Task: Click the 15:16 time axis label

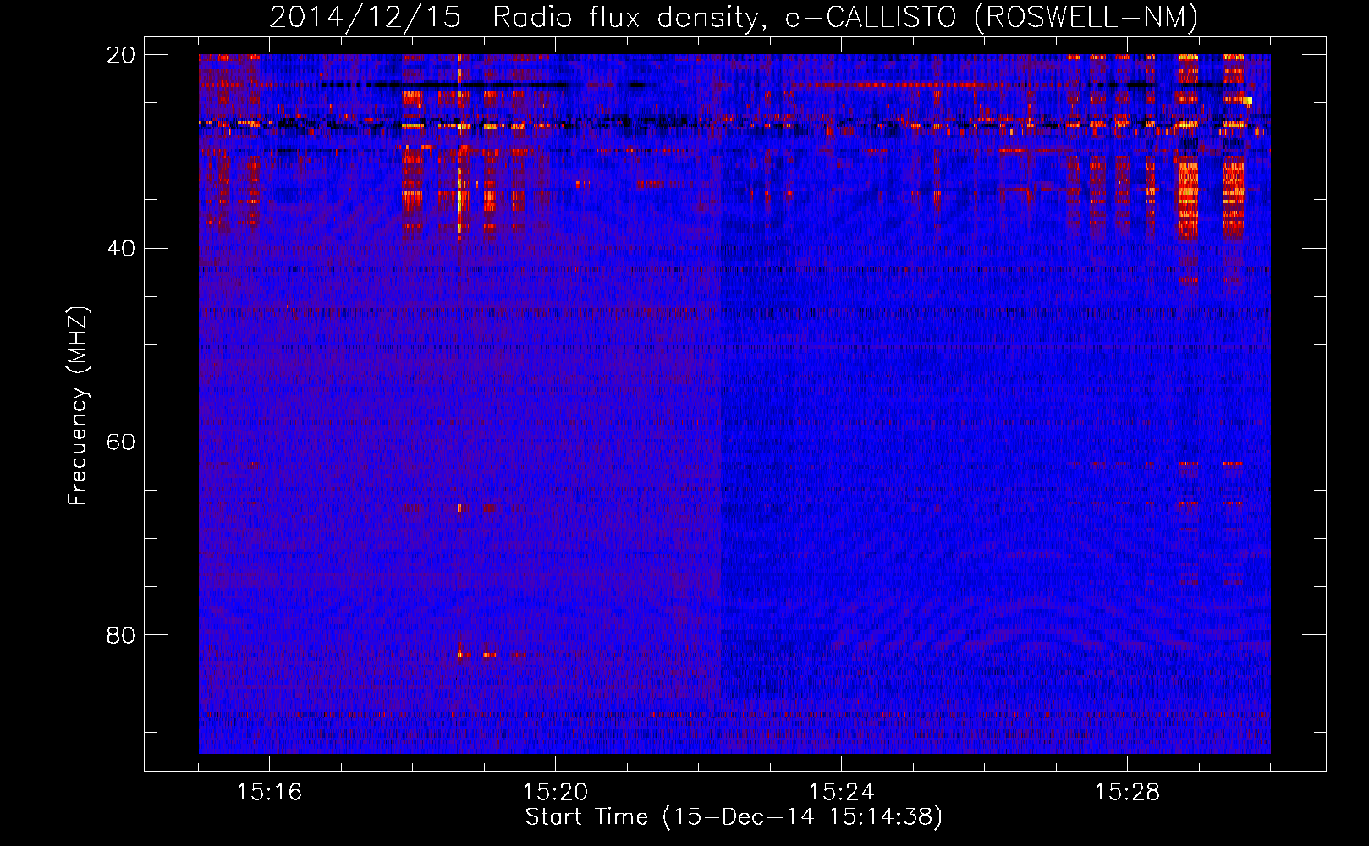Action: [269, 793]
